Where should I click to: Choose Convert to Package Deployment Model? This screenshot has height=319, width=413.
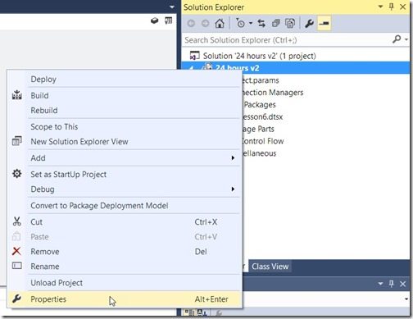[x=99, y=206]
